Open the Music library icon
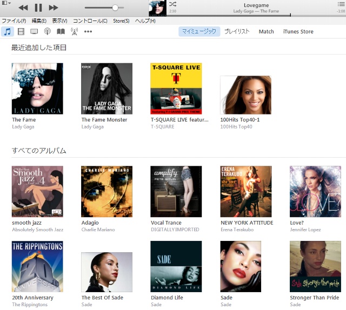Viewport: 346px width, 310px height. coord(8,31)
